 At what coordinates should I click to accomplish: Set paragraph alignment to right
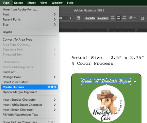(124, 18)
